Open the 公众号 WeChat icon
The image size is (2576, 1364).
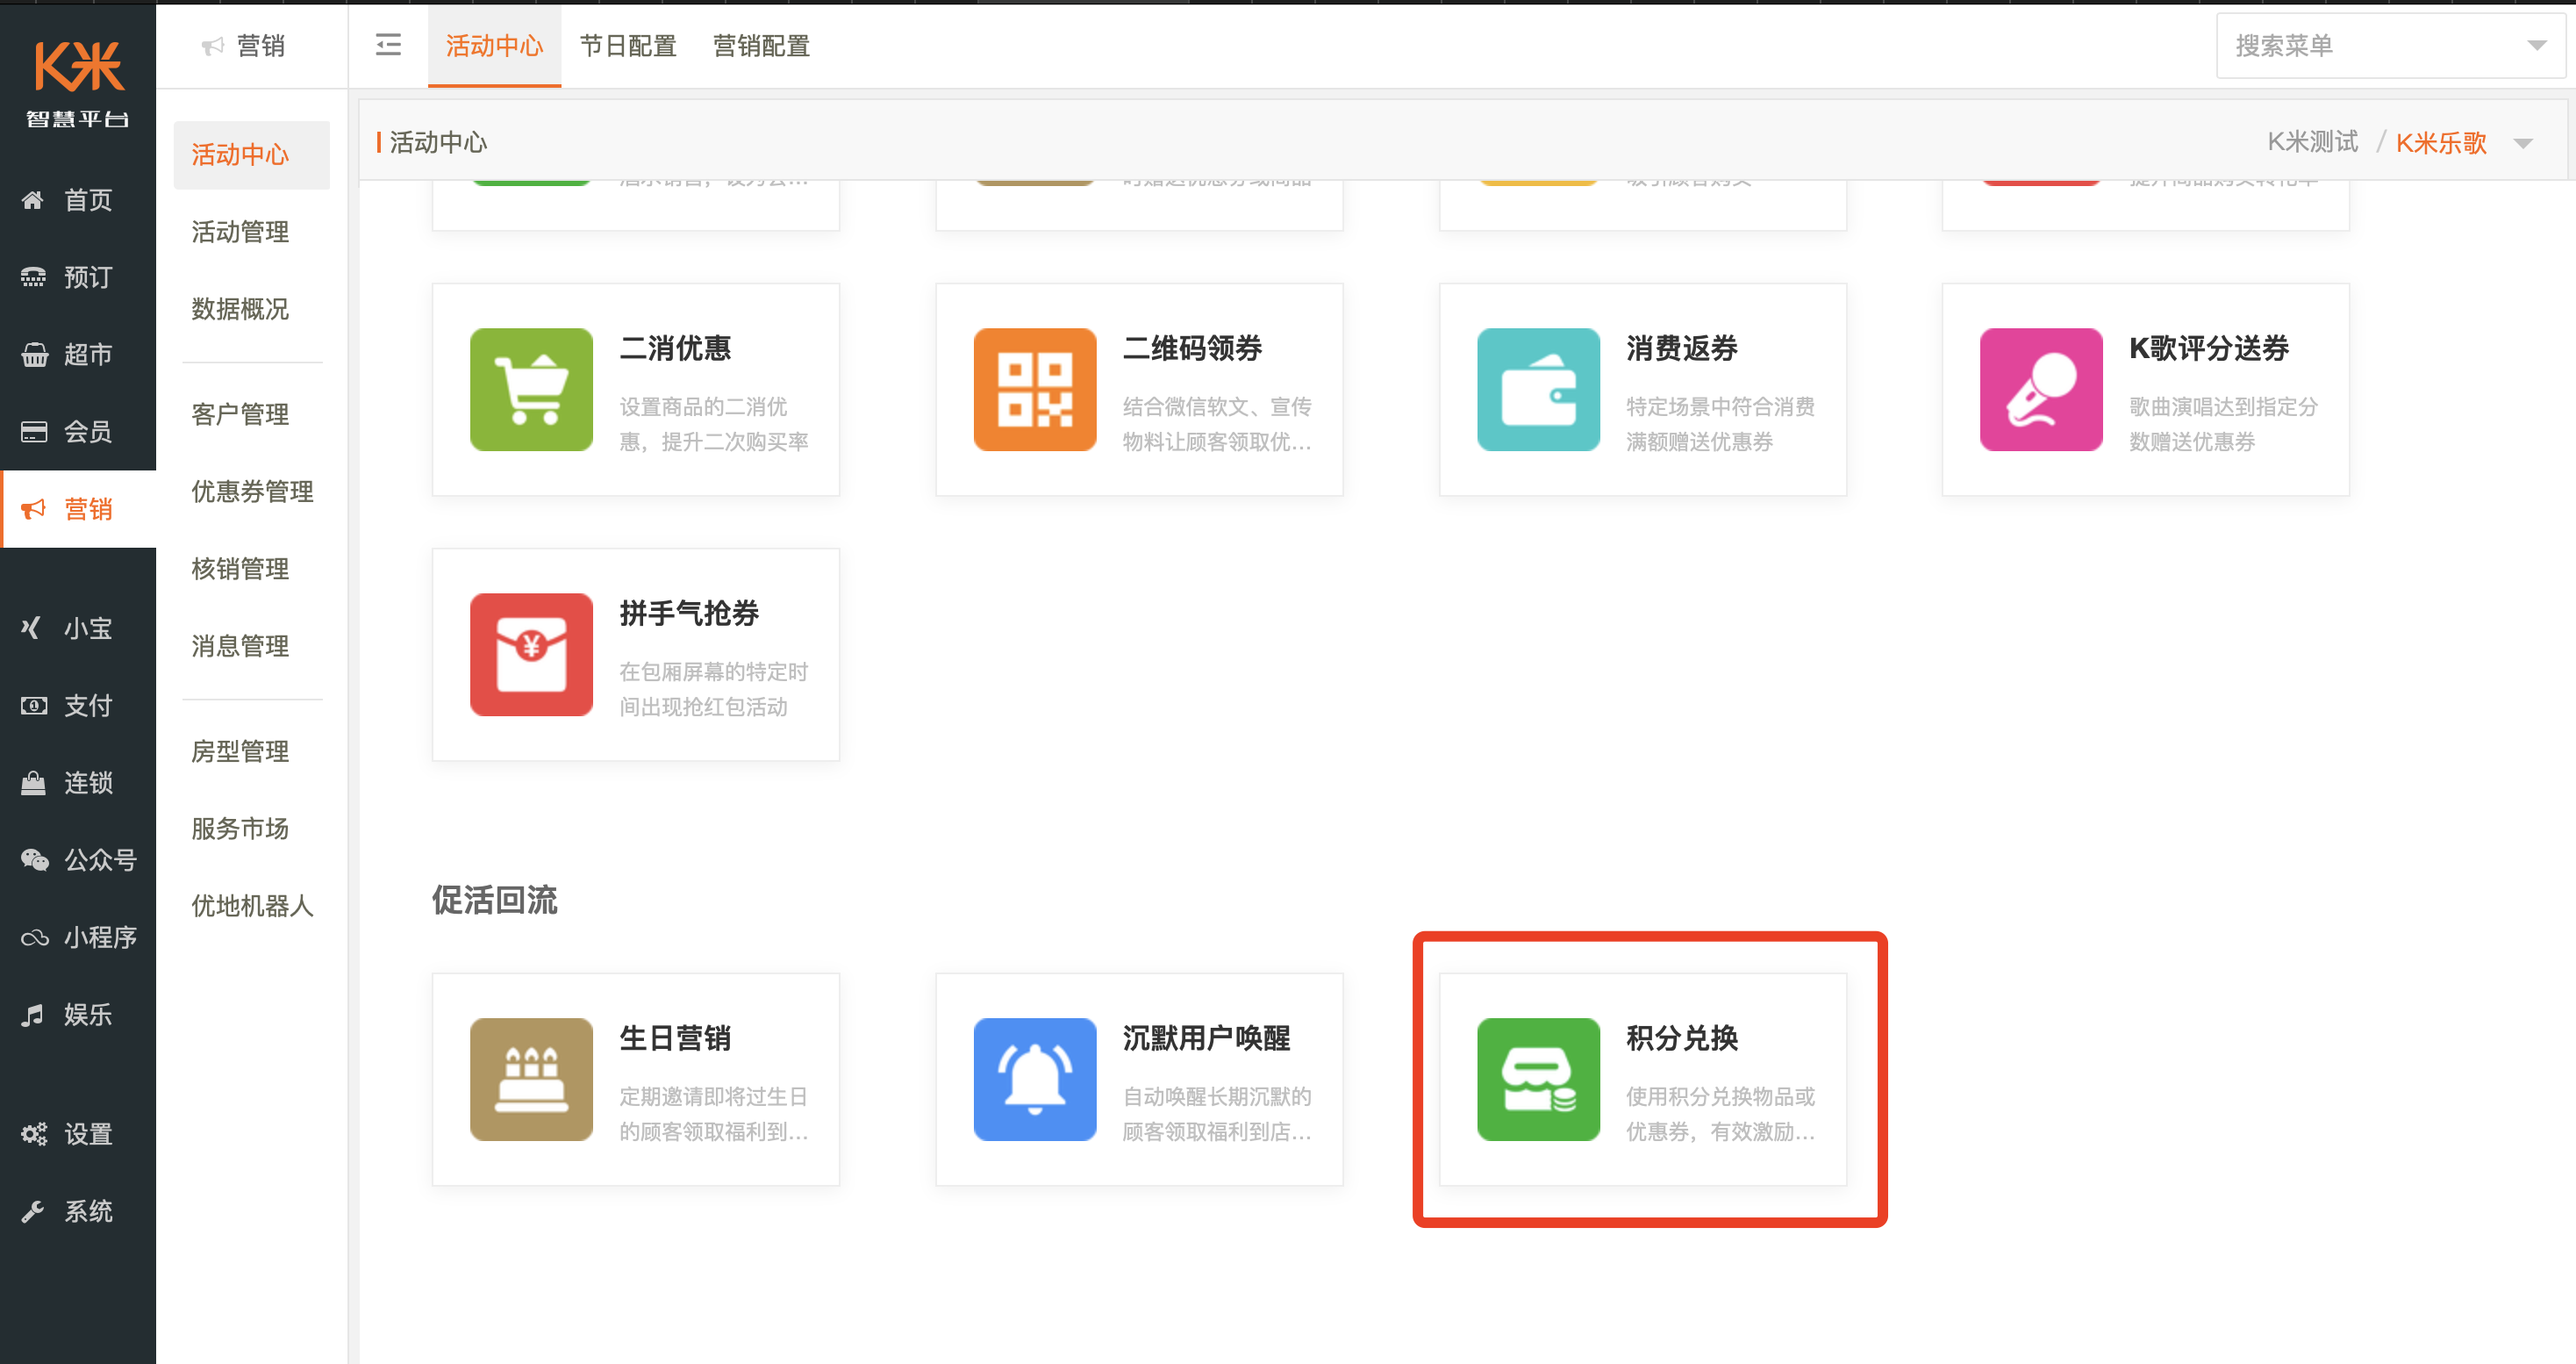click(33, 859)
